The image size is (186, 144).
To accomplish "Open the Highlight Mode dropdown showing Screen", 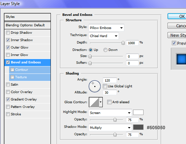I will tap(110, 113).
